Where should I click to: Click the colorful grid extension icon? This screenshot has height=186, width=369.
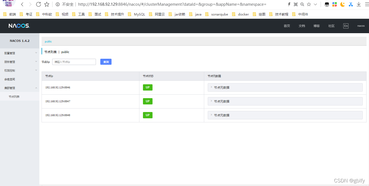[335, 4]
